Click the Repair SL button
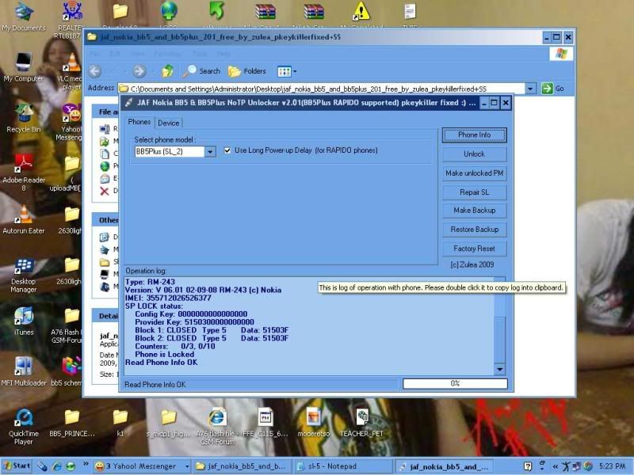This screenshot has width=634, height=475. (474, 192)
